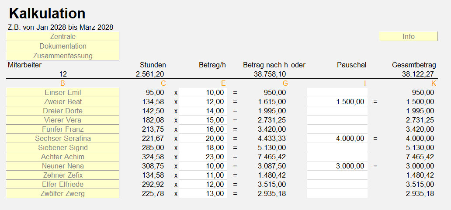This screenshot has width=451, height=210.
Task: Edit Pauschal value 3.000,00 for Neuner Nena
Action: tap(337, 166)
